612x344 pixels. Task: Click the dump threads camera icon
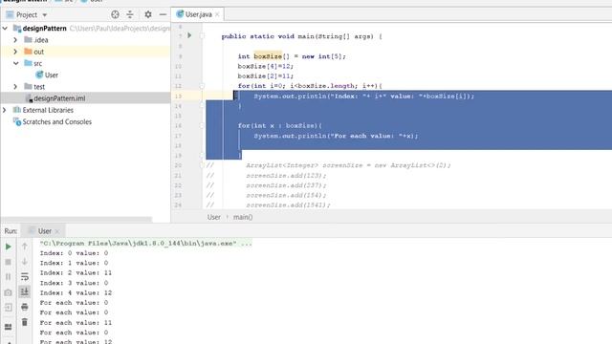coord(9,292)
